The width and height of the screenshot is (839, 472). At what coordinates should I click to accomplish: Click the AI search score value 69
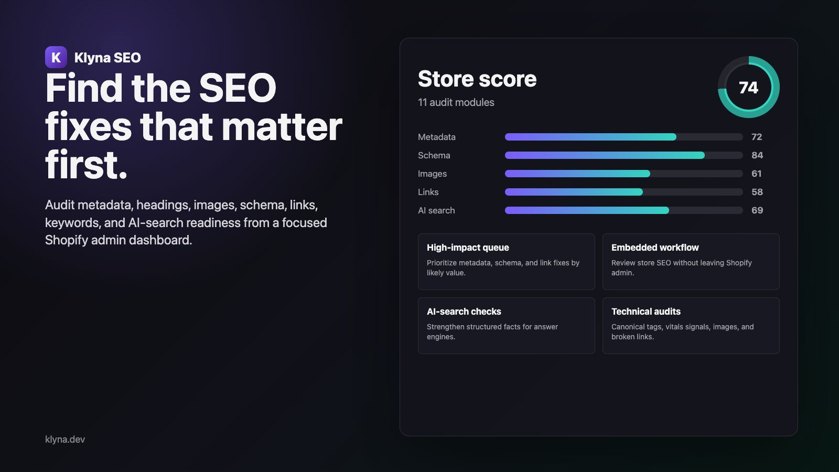point(757,210)
